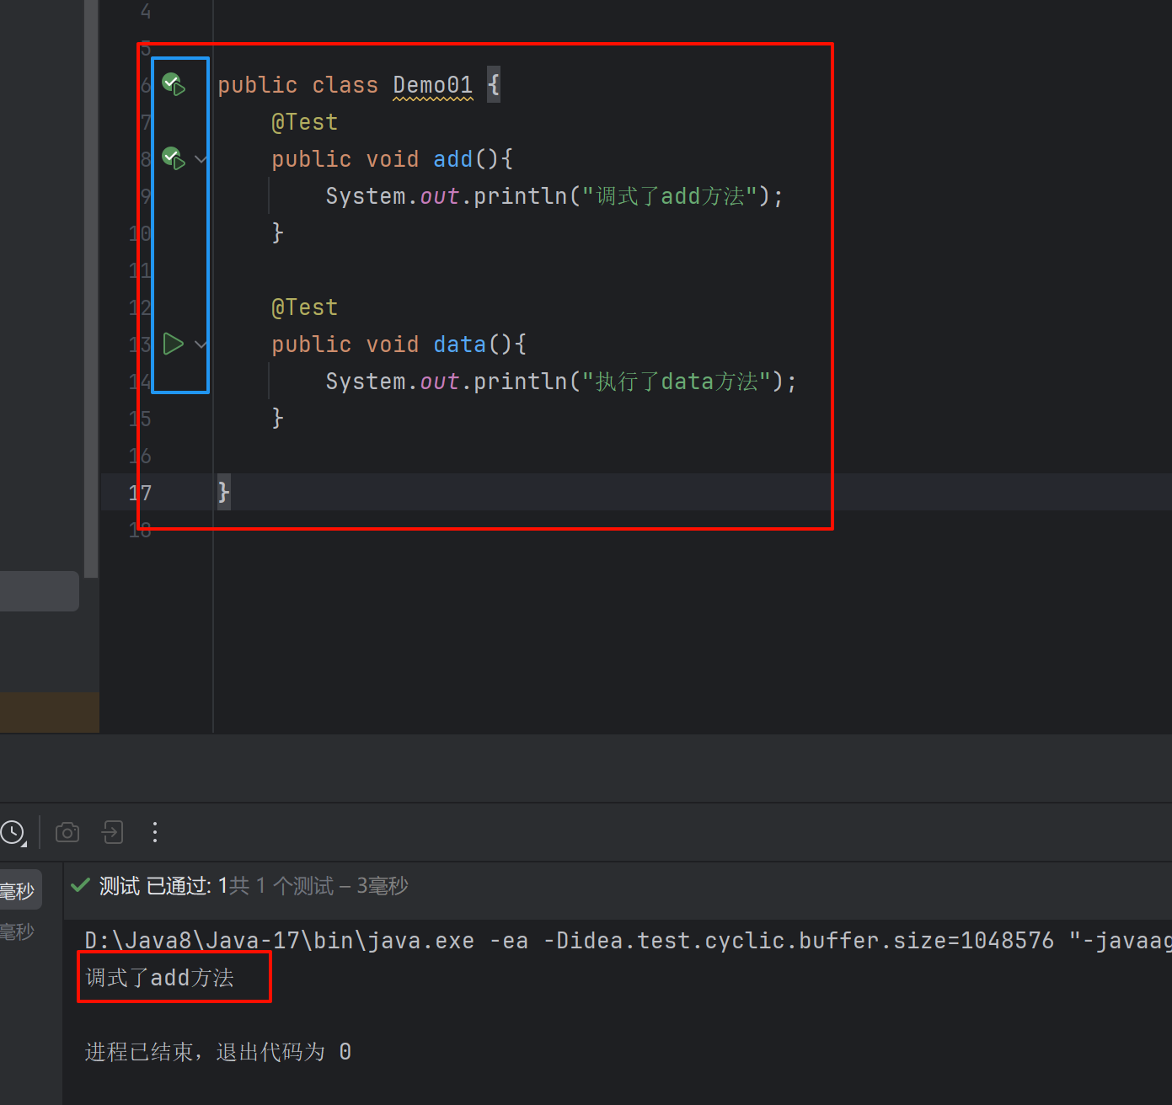The image size is (1172, 1105).
Task: Open the three-dot more options menu
Action: tap(155, 833)
